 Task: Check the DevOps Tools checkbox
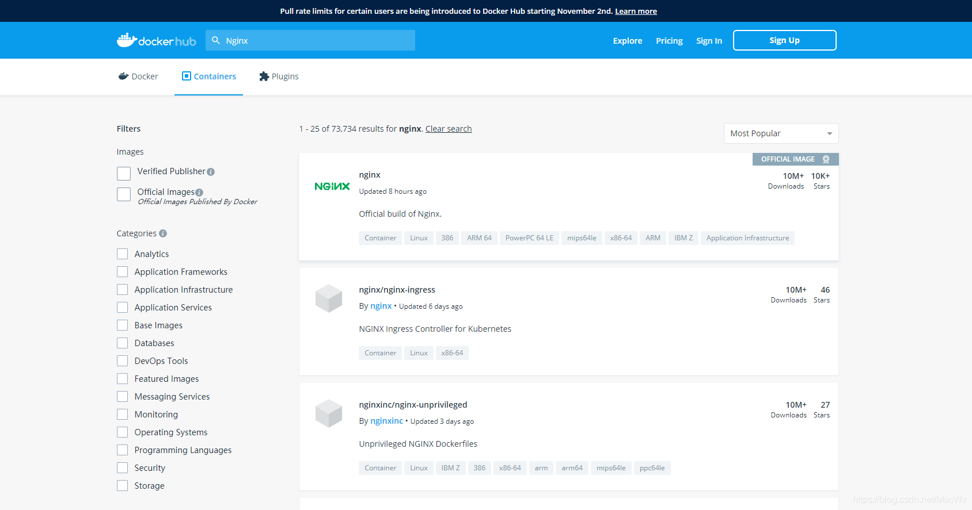click(x=123, y=361)
